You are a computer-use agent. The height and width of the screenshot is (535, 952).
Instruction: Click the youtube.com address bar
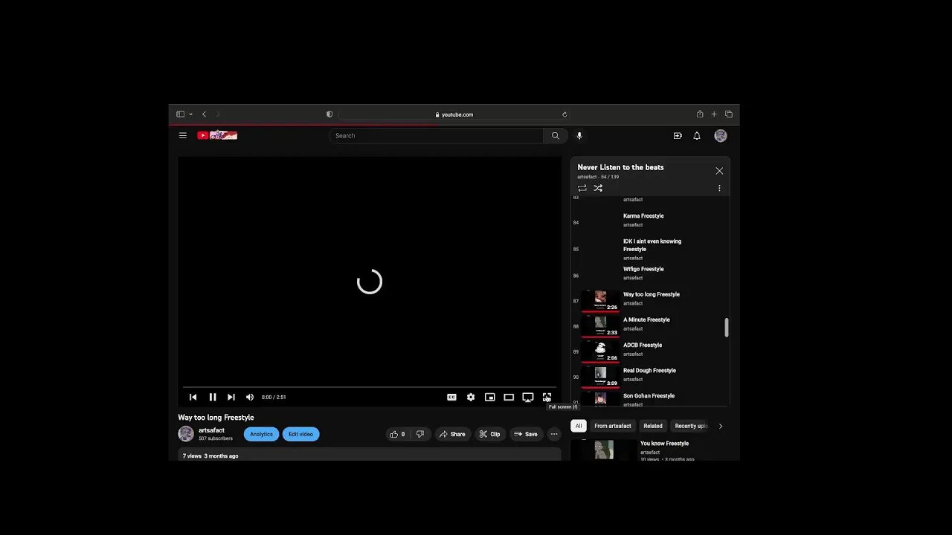tap(454, 114)
